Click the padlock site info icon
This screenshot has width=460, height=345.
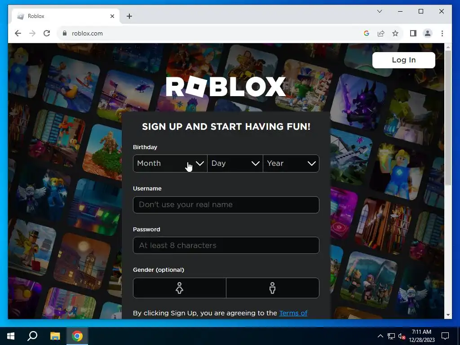[x=65, y=33]
